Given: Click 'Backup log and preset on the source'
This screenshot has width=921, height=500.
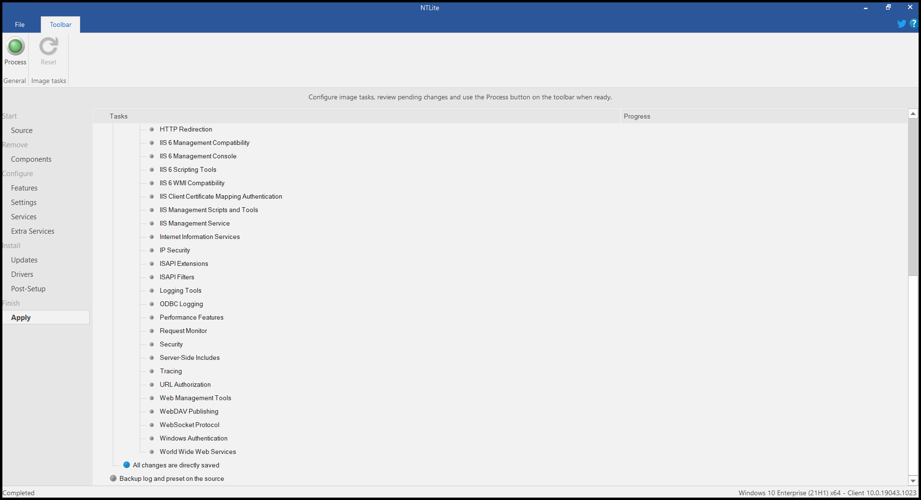Looking at the screenshot, I should [172, 478].
